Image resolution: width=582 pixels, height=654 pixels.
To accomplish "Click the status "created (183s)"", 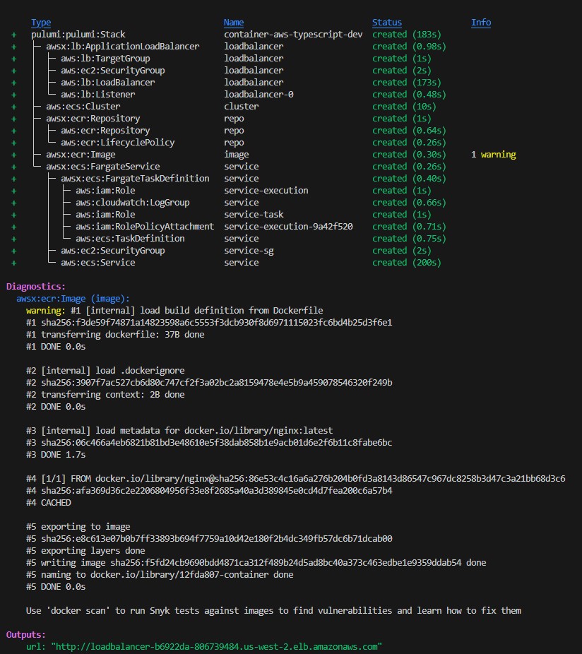I will coord(407,34).
